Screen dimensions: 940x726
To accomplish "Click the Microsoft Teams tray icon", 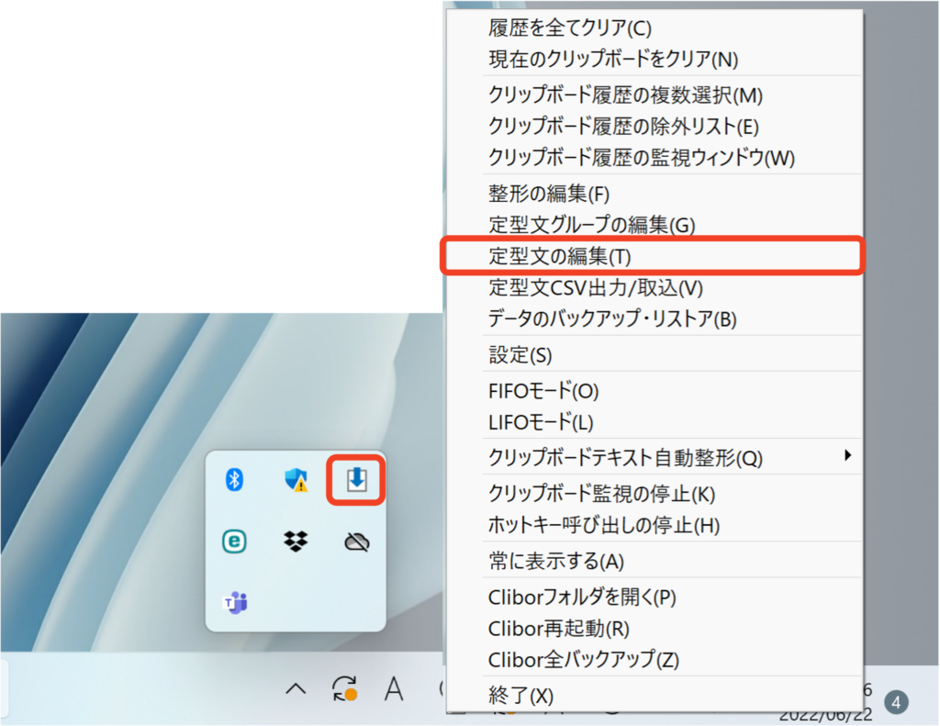I will [236, 603].
